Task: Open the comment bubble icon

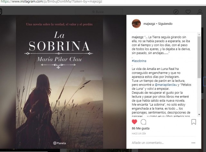Action: click(x=143, y=122)
